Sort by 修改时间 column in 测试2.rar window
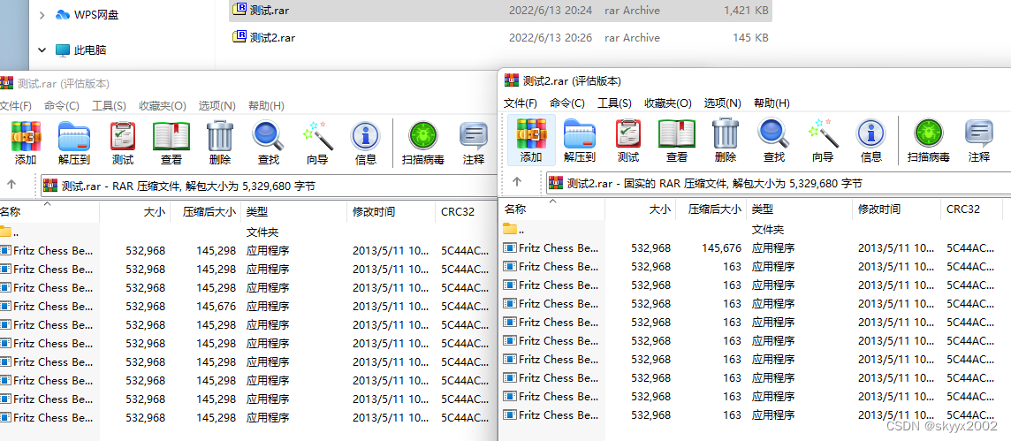Screen dimensions: 1011x441 [x=897, y=209]
